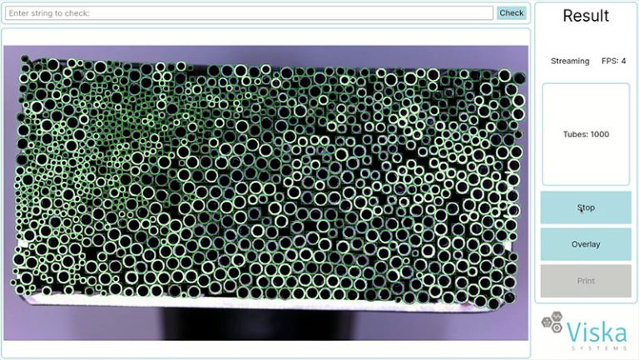
Task: Click the purple background left of the tubes
Action: click(x=10, y=166)
